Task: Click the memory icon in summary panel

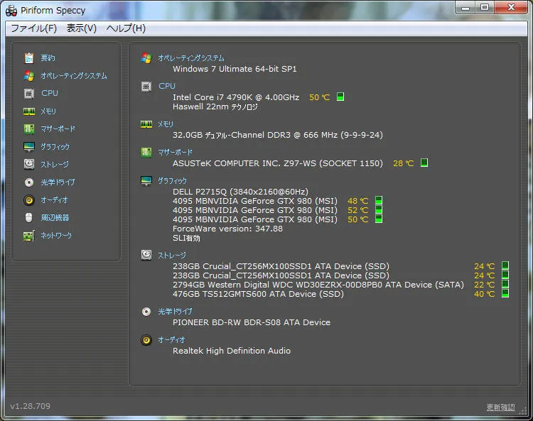Action: pyautogui.click(x=146, y=125)
